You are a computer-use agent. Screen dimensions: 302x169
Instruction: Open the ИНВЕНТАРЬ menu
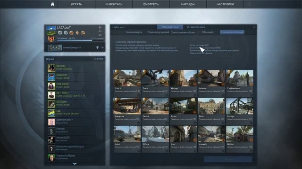114,4
